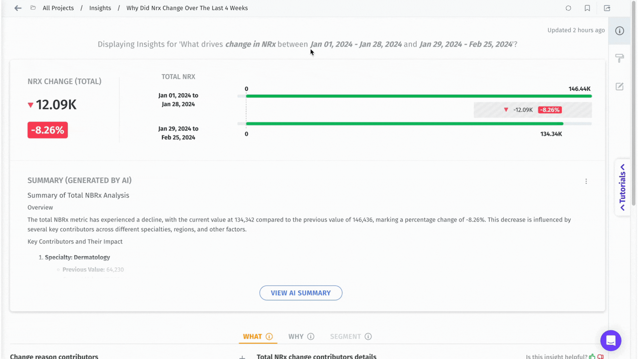Go to All Projects breadcrumb

[58, 8]
